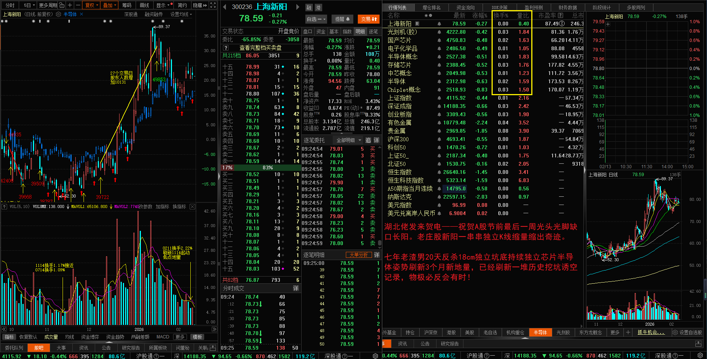Click the 融 margin trading badge

pyautogui.click(x=309, y=7)
